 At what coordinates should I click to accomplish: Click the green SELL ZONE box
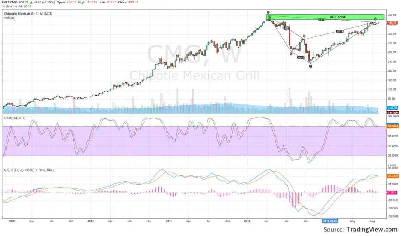[325, 17]
